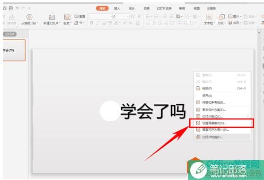Toggle Bold formatting

(x=92, y=23)
